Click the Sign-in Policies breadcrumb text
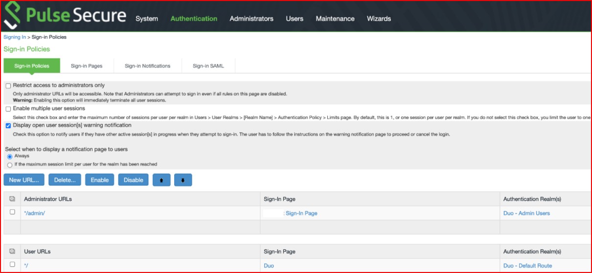The height and width of the screenshot is (273, 592). pyautogui.click(x=49, y=37)
